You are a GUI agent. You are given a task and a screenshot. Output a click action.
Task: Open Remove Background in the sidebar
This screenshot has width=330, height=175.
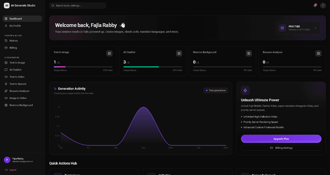click(22, 105)
